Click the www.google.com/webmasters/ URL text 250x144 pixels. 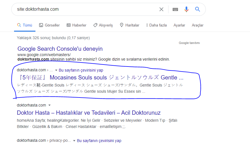(44, 55)
